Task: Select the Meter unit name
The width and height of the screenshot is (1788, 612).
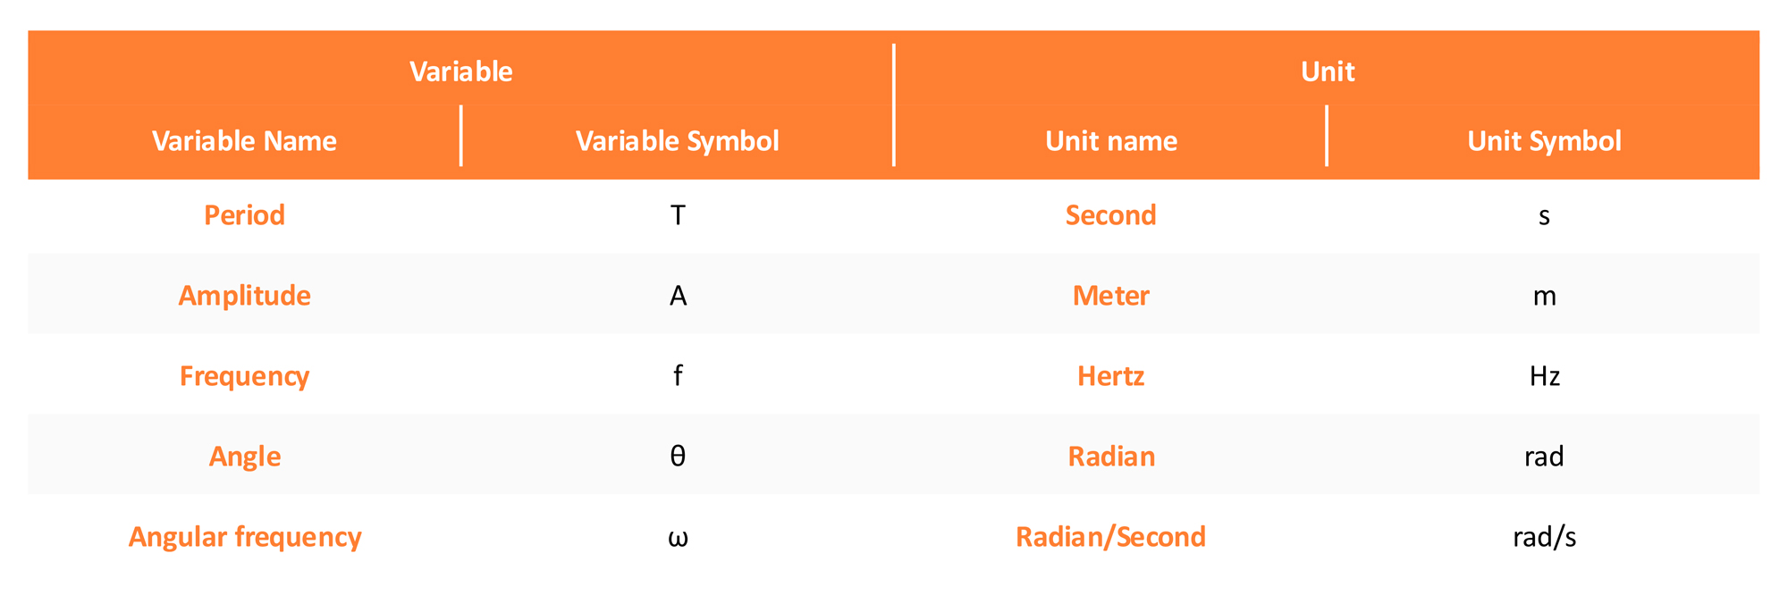Action: (x=1110, y=296)
